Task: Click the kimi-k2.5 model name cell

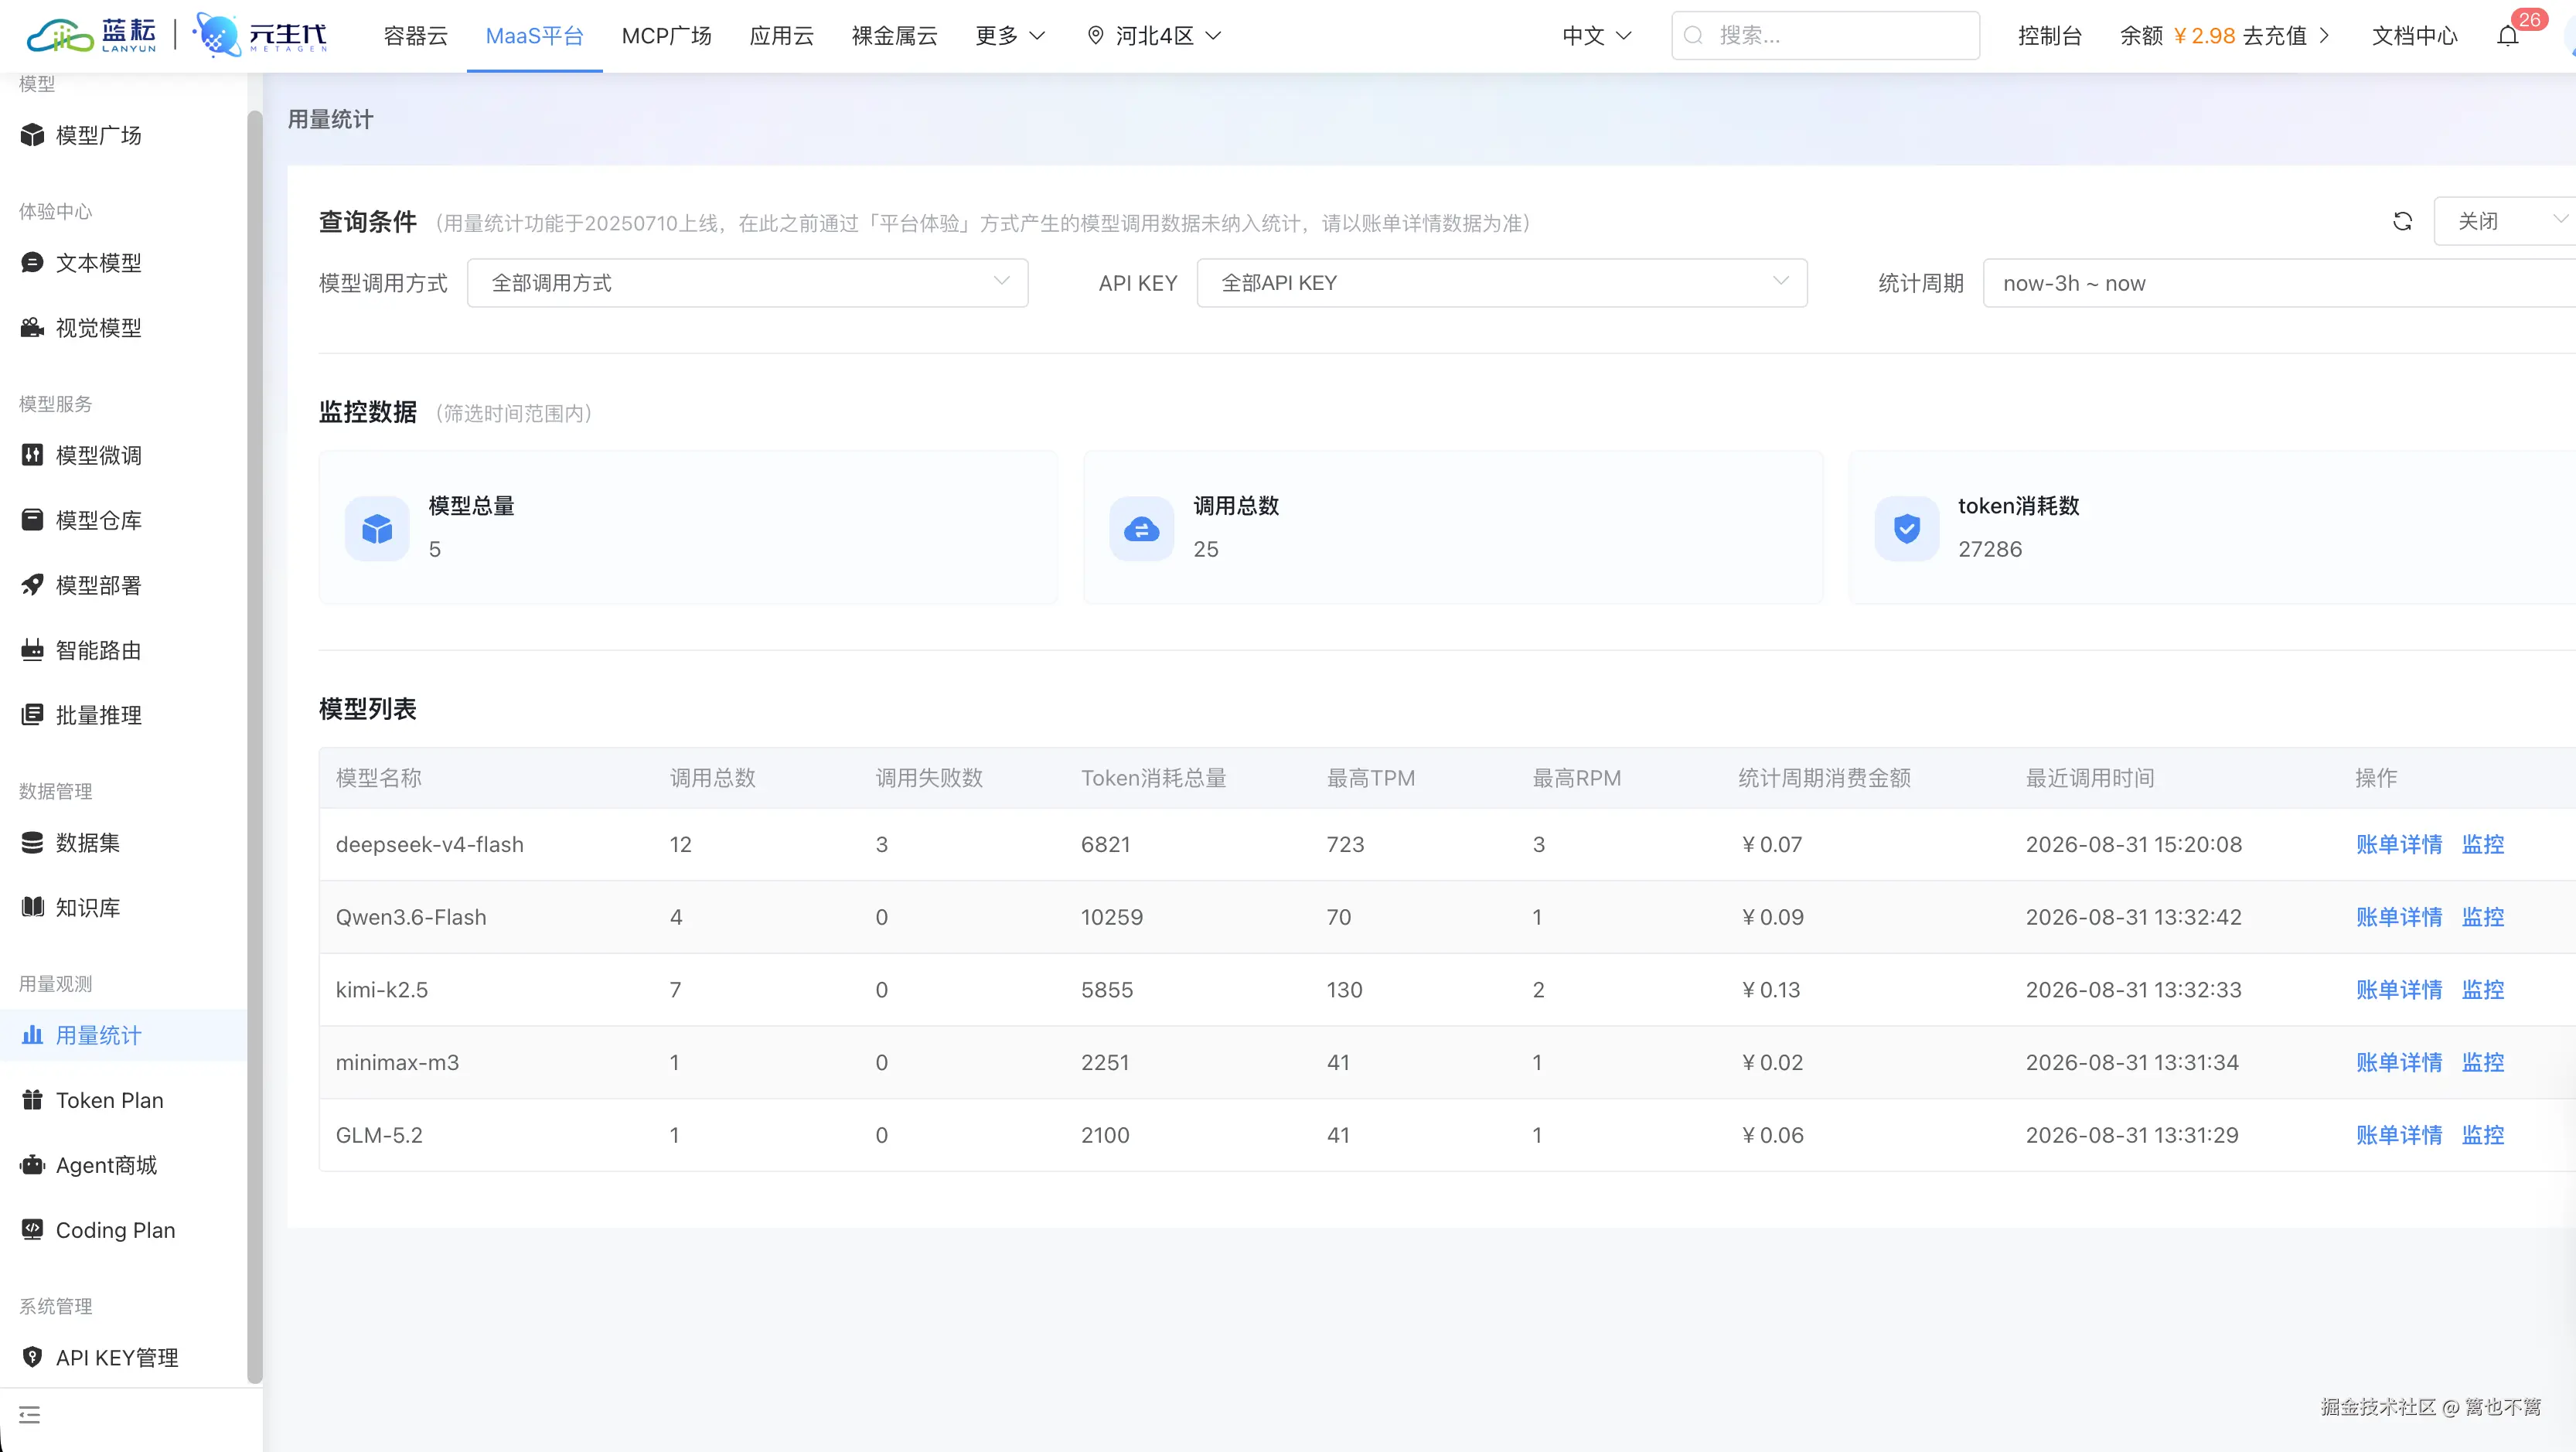Action: point(381,989)
